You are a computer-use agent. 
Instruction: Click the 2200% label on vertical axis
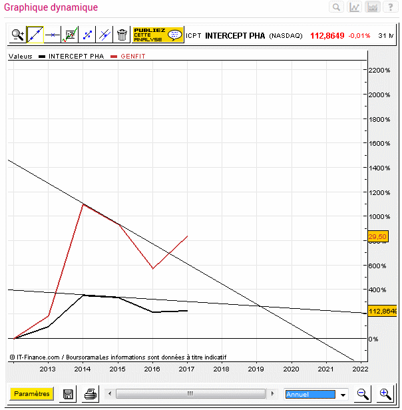coord(379,70)
